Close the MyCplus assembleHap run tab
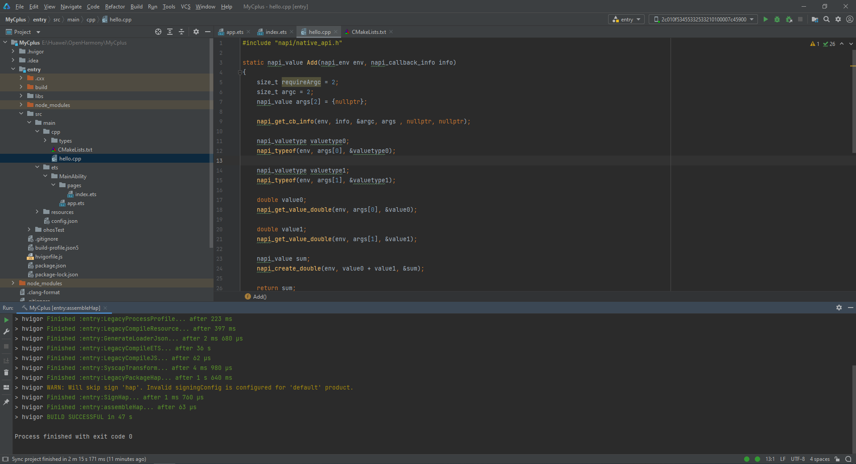Screen dimensions: 856x464 (105, 308)
